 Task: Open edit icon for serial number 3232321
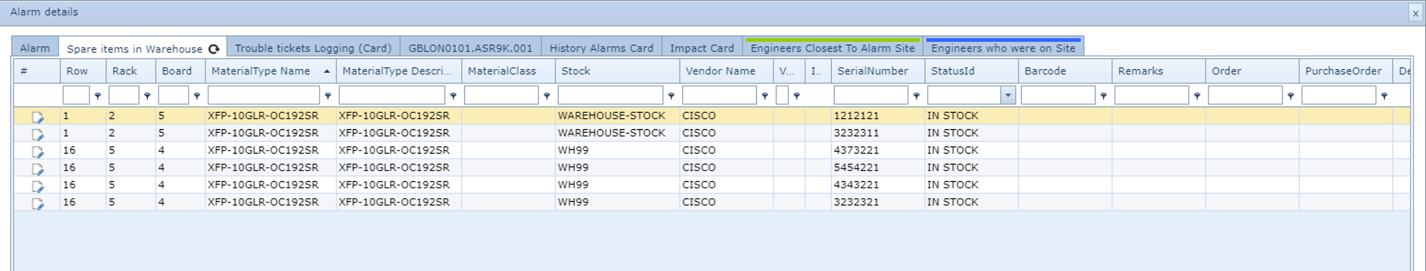38,204
